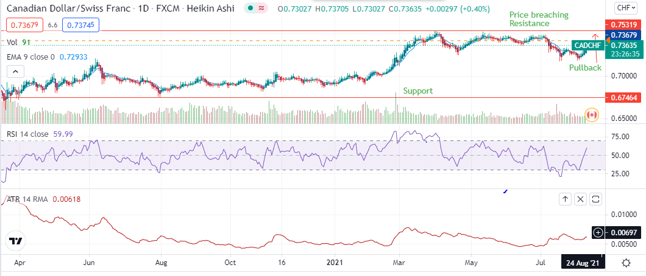The image size is (646, 276).
Task: Select the Vol 91 volume legend
Action: [x=18, y=43]
